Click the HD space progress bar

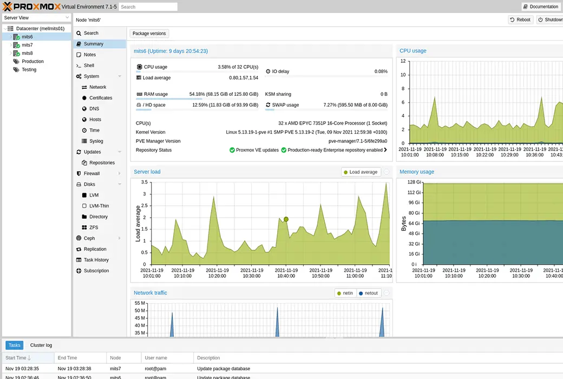[197, 109]
